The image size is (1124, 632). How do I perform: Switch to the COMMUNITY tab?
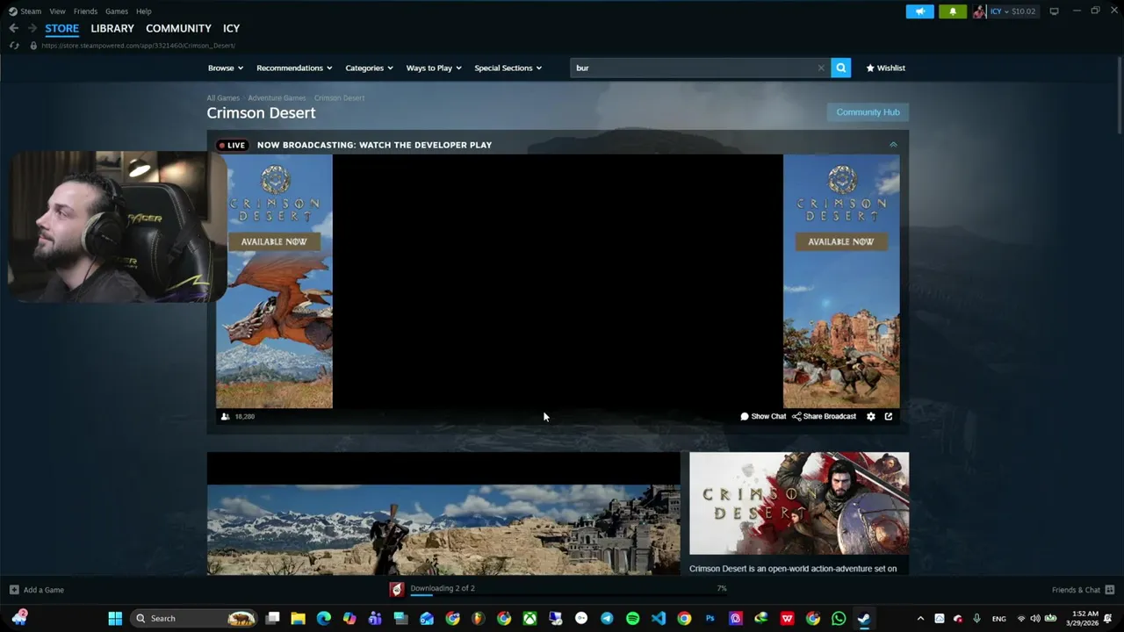click(x=178, y=28)
